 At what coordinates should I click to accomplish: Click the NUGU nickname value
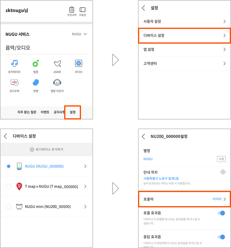click(148, 159)
